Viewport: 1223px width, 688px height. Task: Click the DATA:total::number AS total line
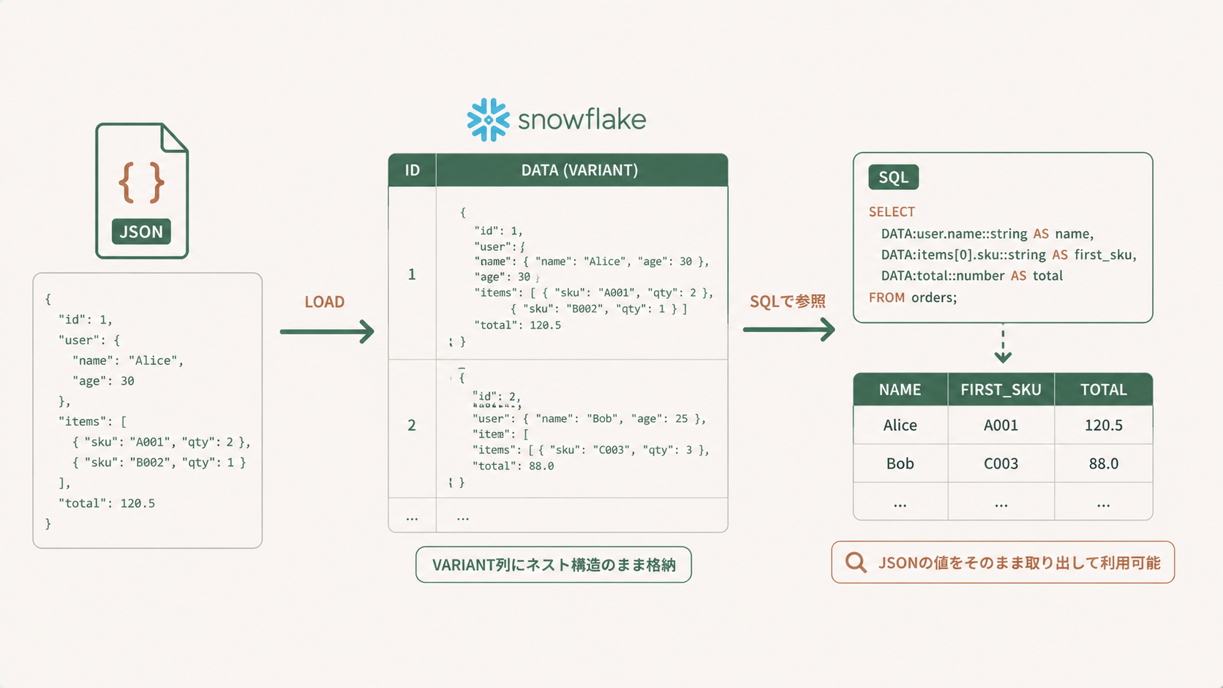(971, 276)
